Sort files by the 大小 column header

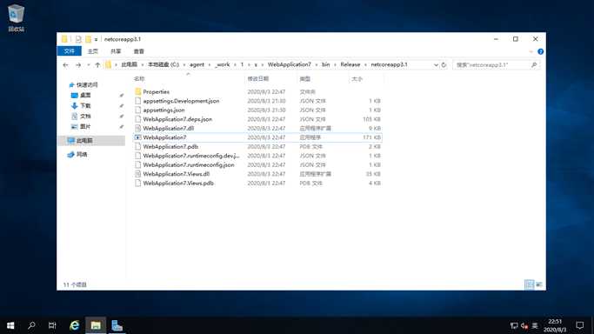pyautogui.click(x=357, y=79)
